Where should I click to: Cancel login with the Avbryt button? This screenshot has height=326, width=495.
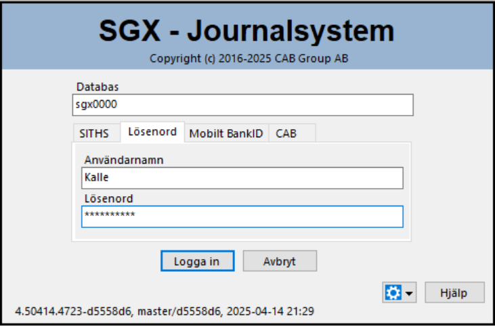tap(280, 261)
